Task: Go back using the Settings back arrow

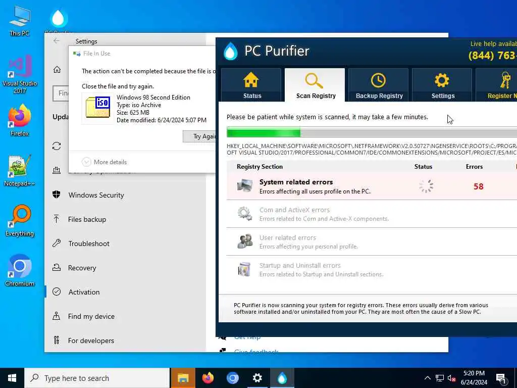Action: (57, 41)
